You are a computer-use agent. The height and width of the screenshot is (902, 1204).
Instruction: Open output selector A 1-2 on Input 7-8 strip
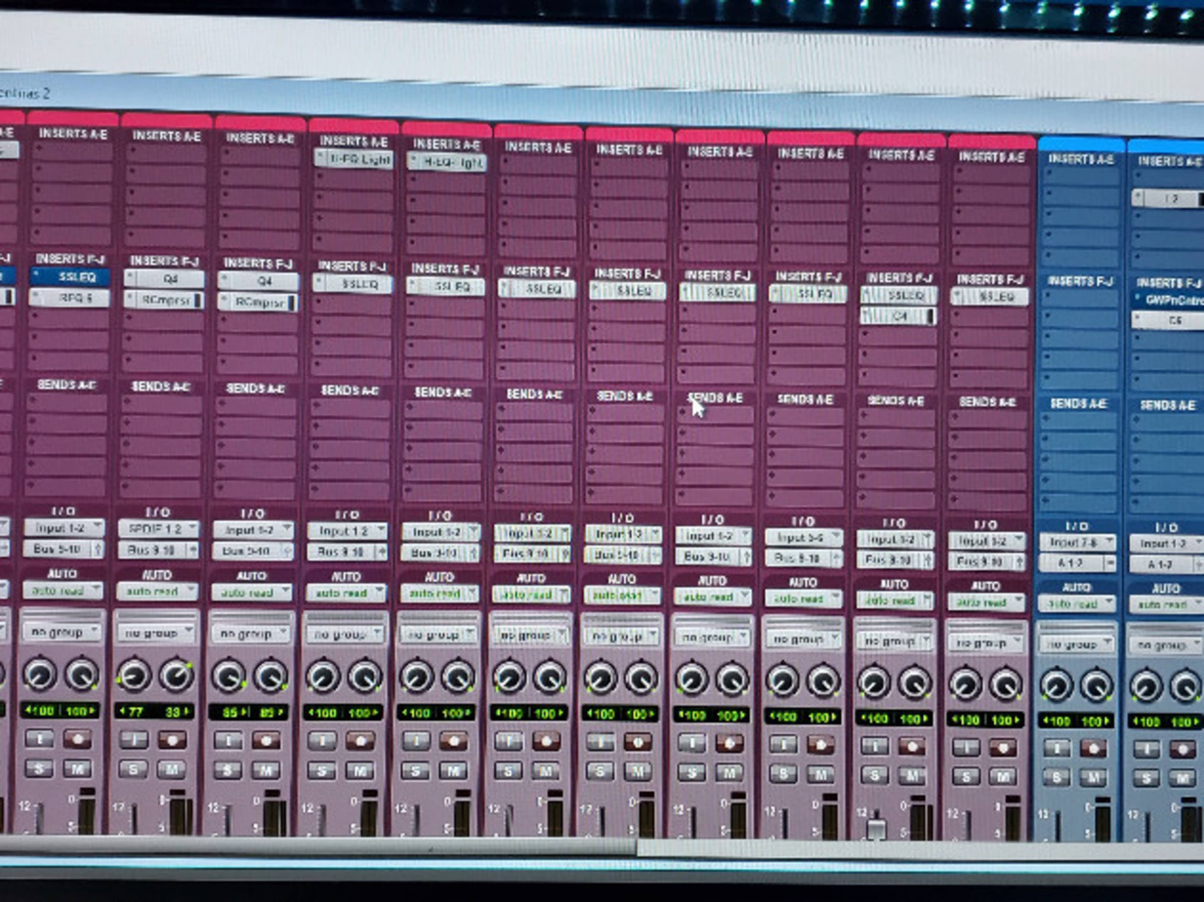tap(1071, 564)
